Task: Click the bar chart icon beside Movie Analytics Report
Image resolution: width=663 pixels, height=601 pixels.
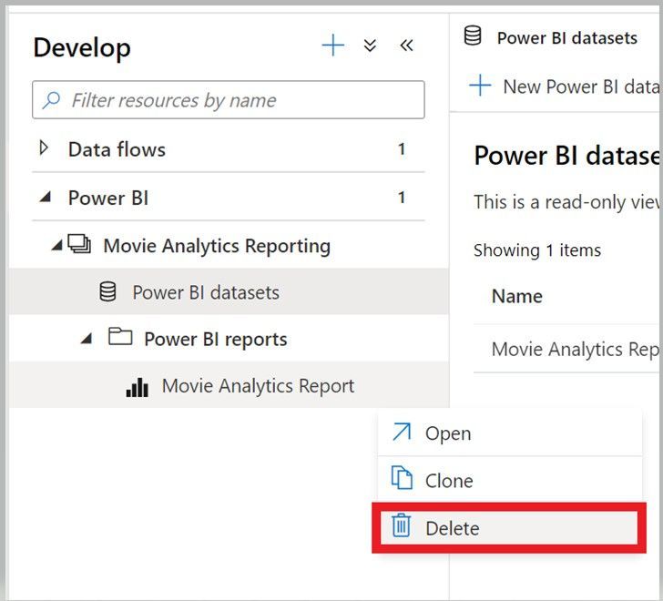Action: tap(137, 387)
